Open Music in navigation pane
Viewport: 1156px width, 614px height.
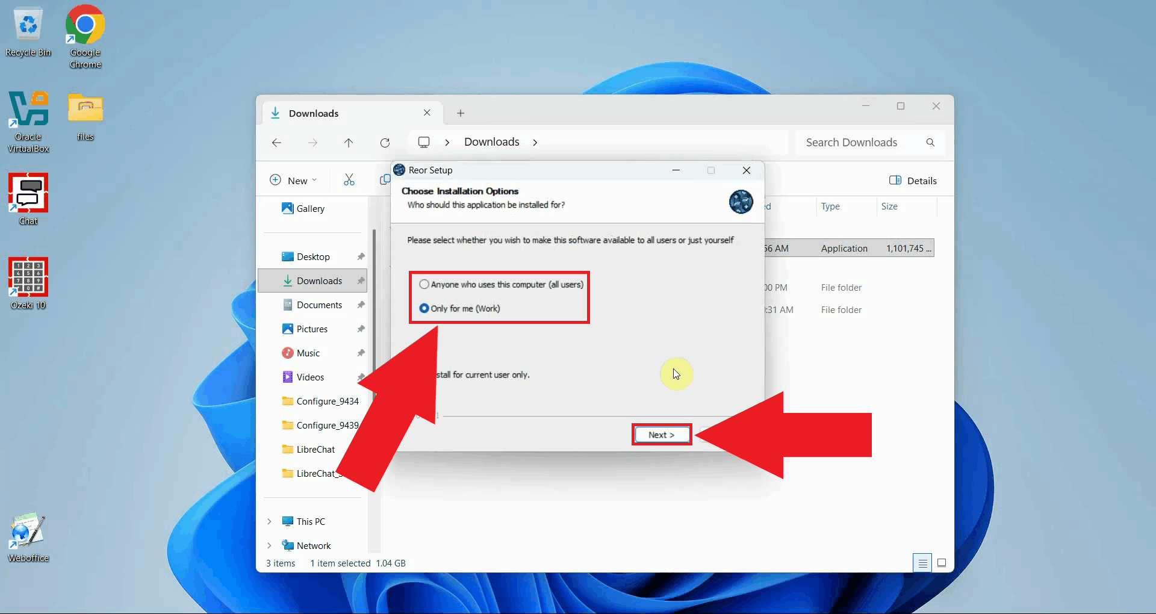301,353
